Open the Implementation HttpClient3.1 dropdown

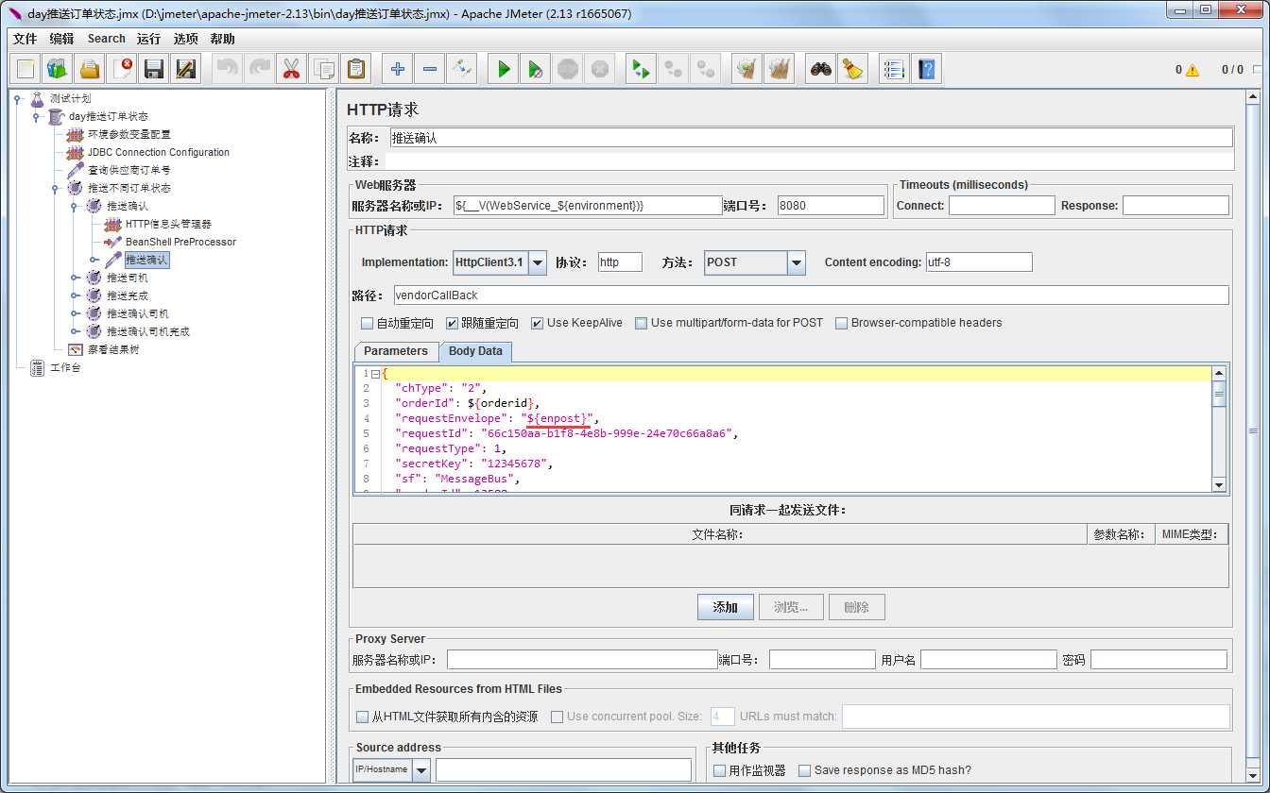click(x=538, y=262)
